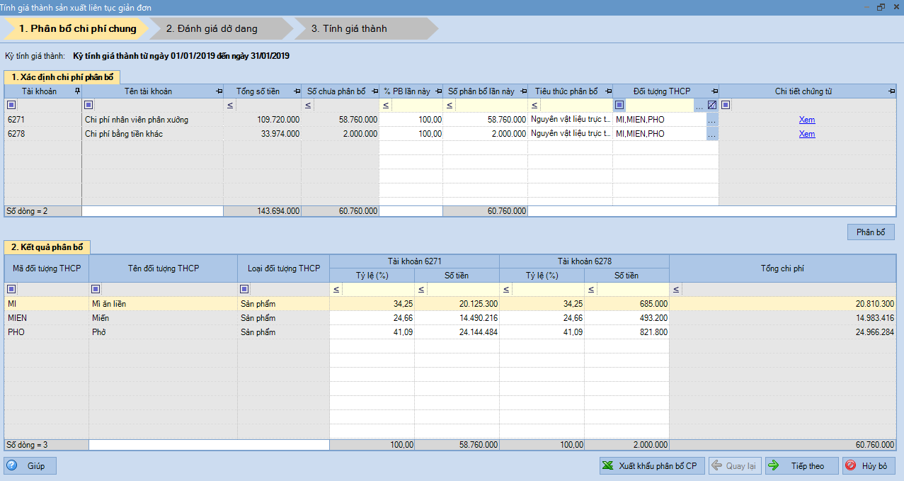Select the Phở row in results table
The image size is (904, 481).
click(x=163, y=332)
